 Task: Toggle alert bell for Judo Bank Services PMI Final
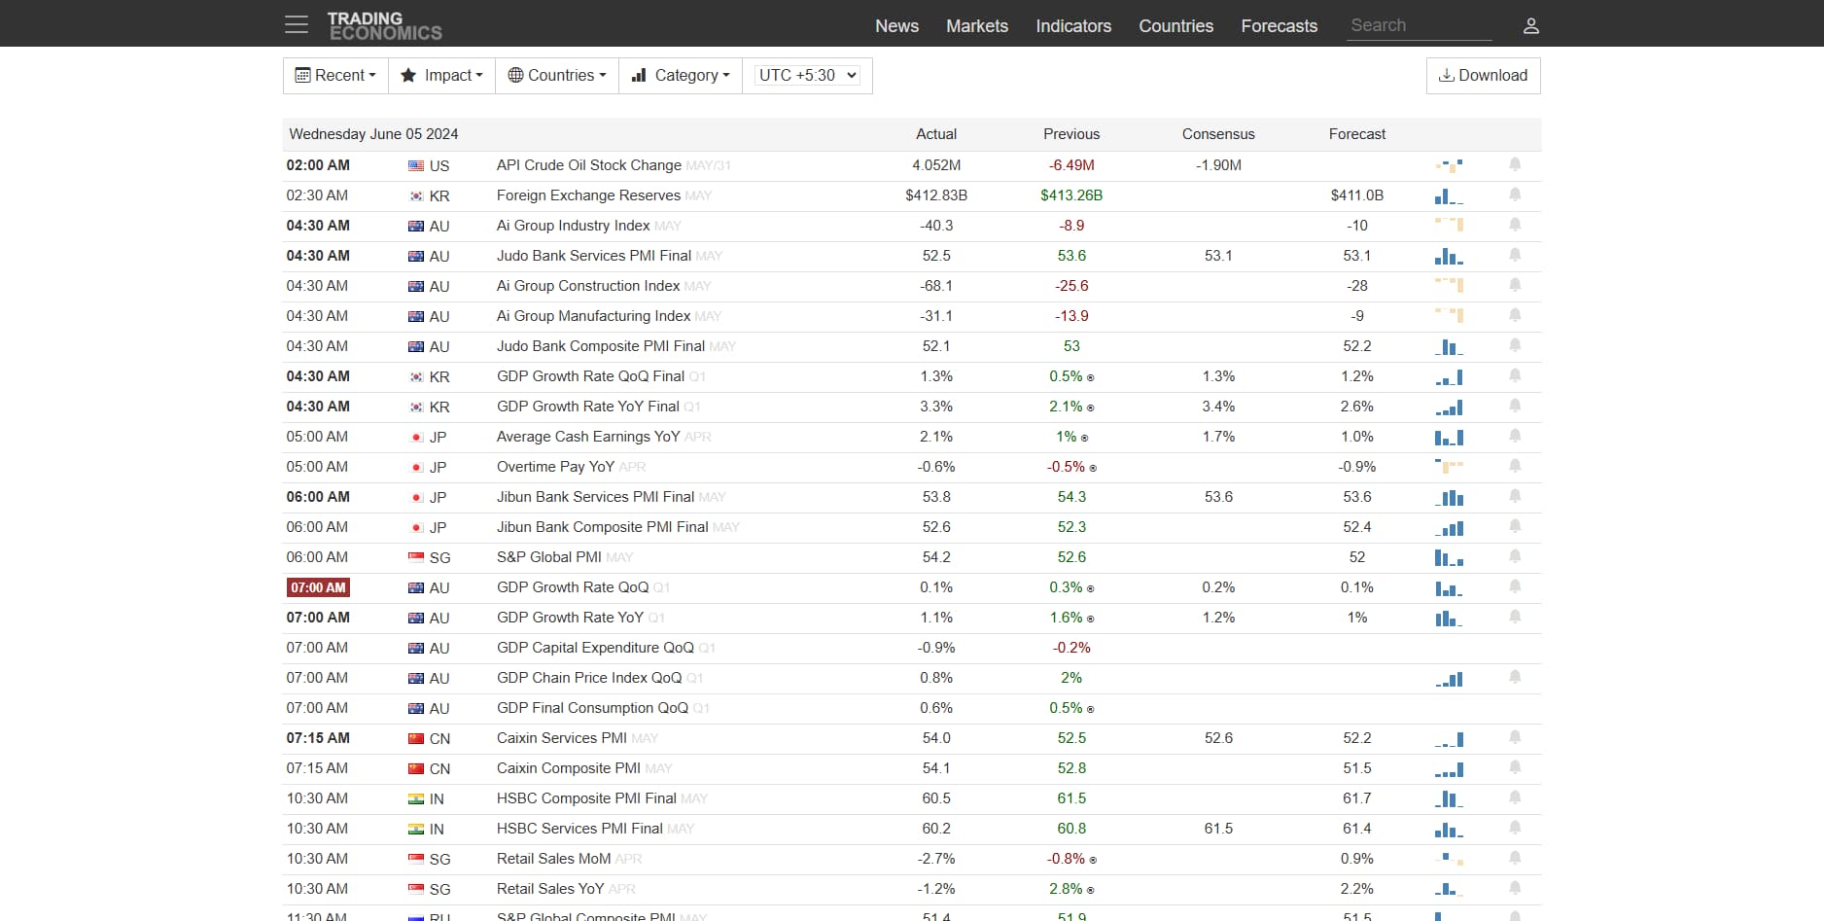click(x=1515, y=255)
